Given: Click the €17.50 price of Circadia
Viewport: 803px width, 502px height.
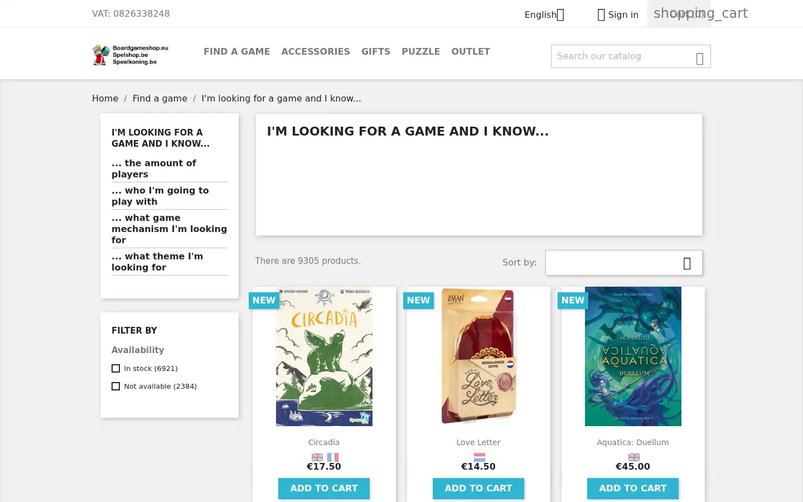Looking at the screenshot, I should tap(324, 466).
